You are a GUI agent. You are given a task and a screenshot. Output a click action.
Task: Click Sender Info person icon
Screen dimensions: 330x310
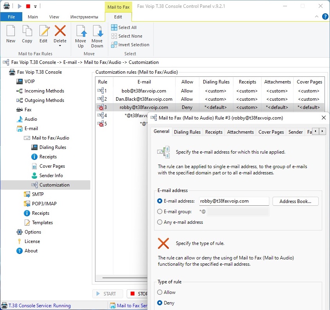point(34,176)
